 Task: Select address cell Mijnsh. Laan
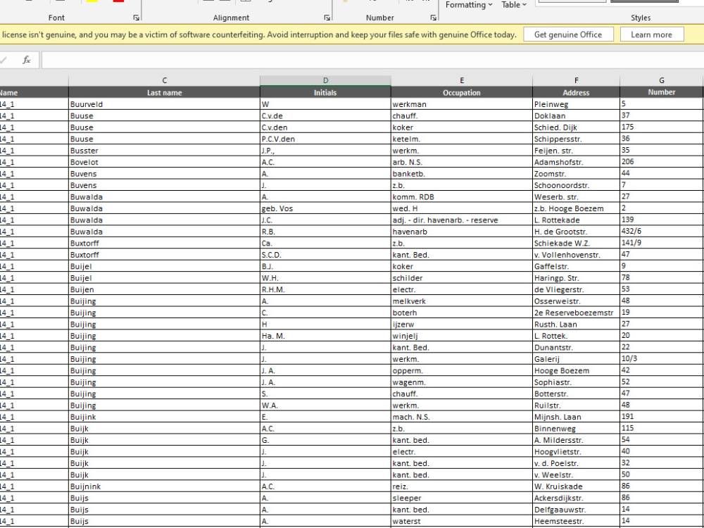[576, 417]
